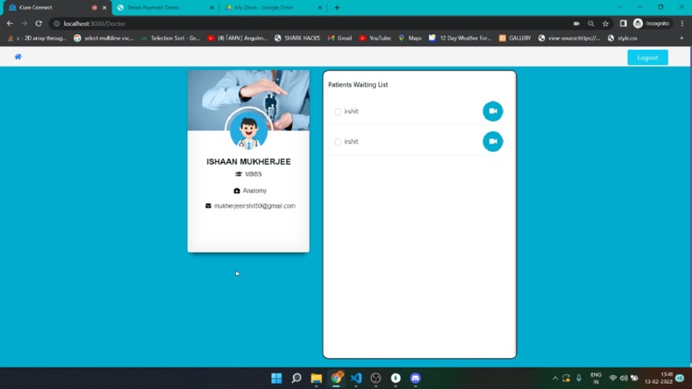Open the taskbar clock showing 15:41
This screenshot has height=389, width=692.
(x=659, y=379)
